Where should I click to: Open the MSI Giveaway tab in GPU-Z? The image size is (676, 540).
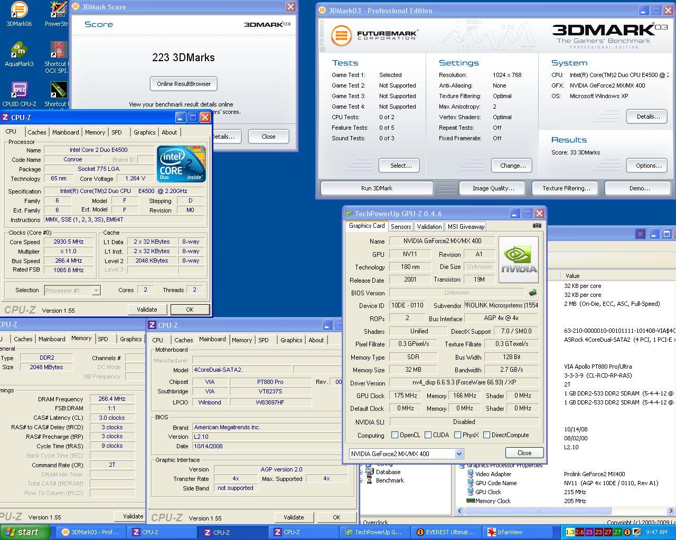pyautogui.click(x=466, y=226)
